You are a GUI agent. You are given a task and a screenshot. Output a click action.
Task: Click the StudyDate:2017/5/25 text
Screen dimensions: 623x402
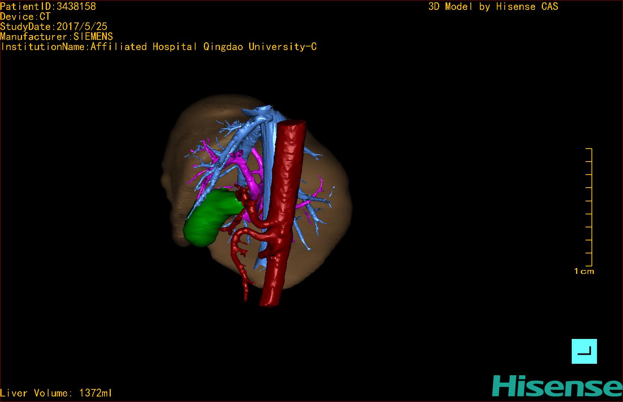tap(54, 26)
